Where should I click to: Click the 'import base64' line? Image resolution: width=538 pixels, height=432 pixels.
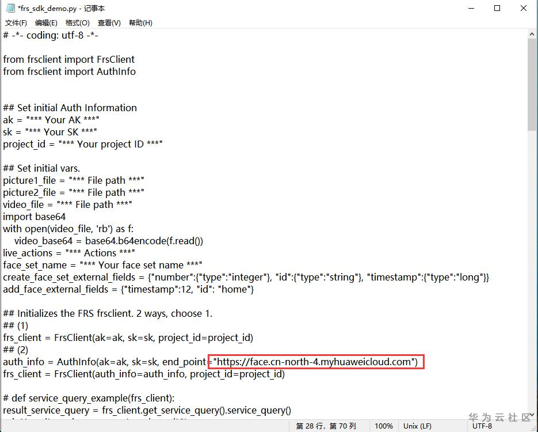coord(35,217)
